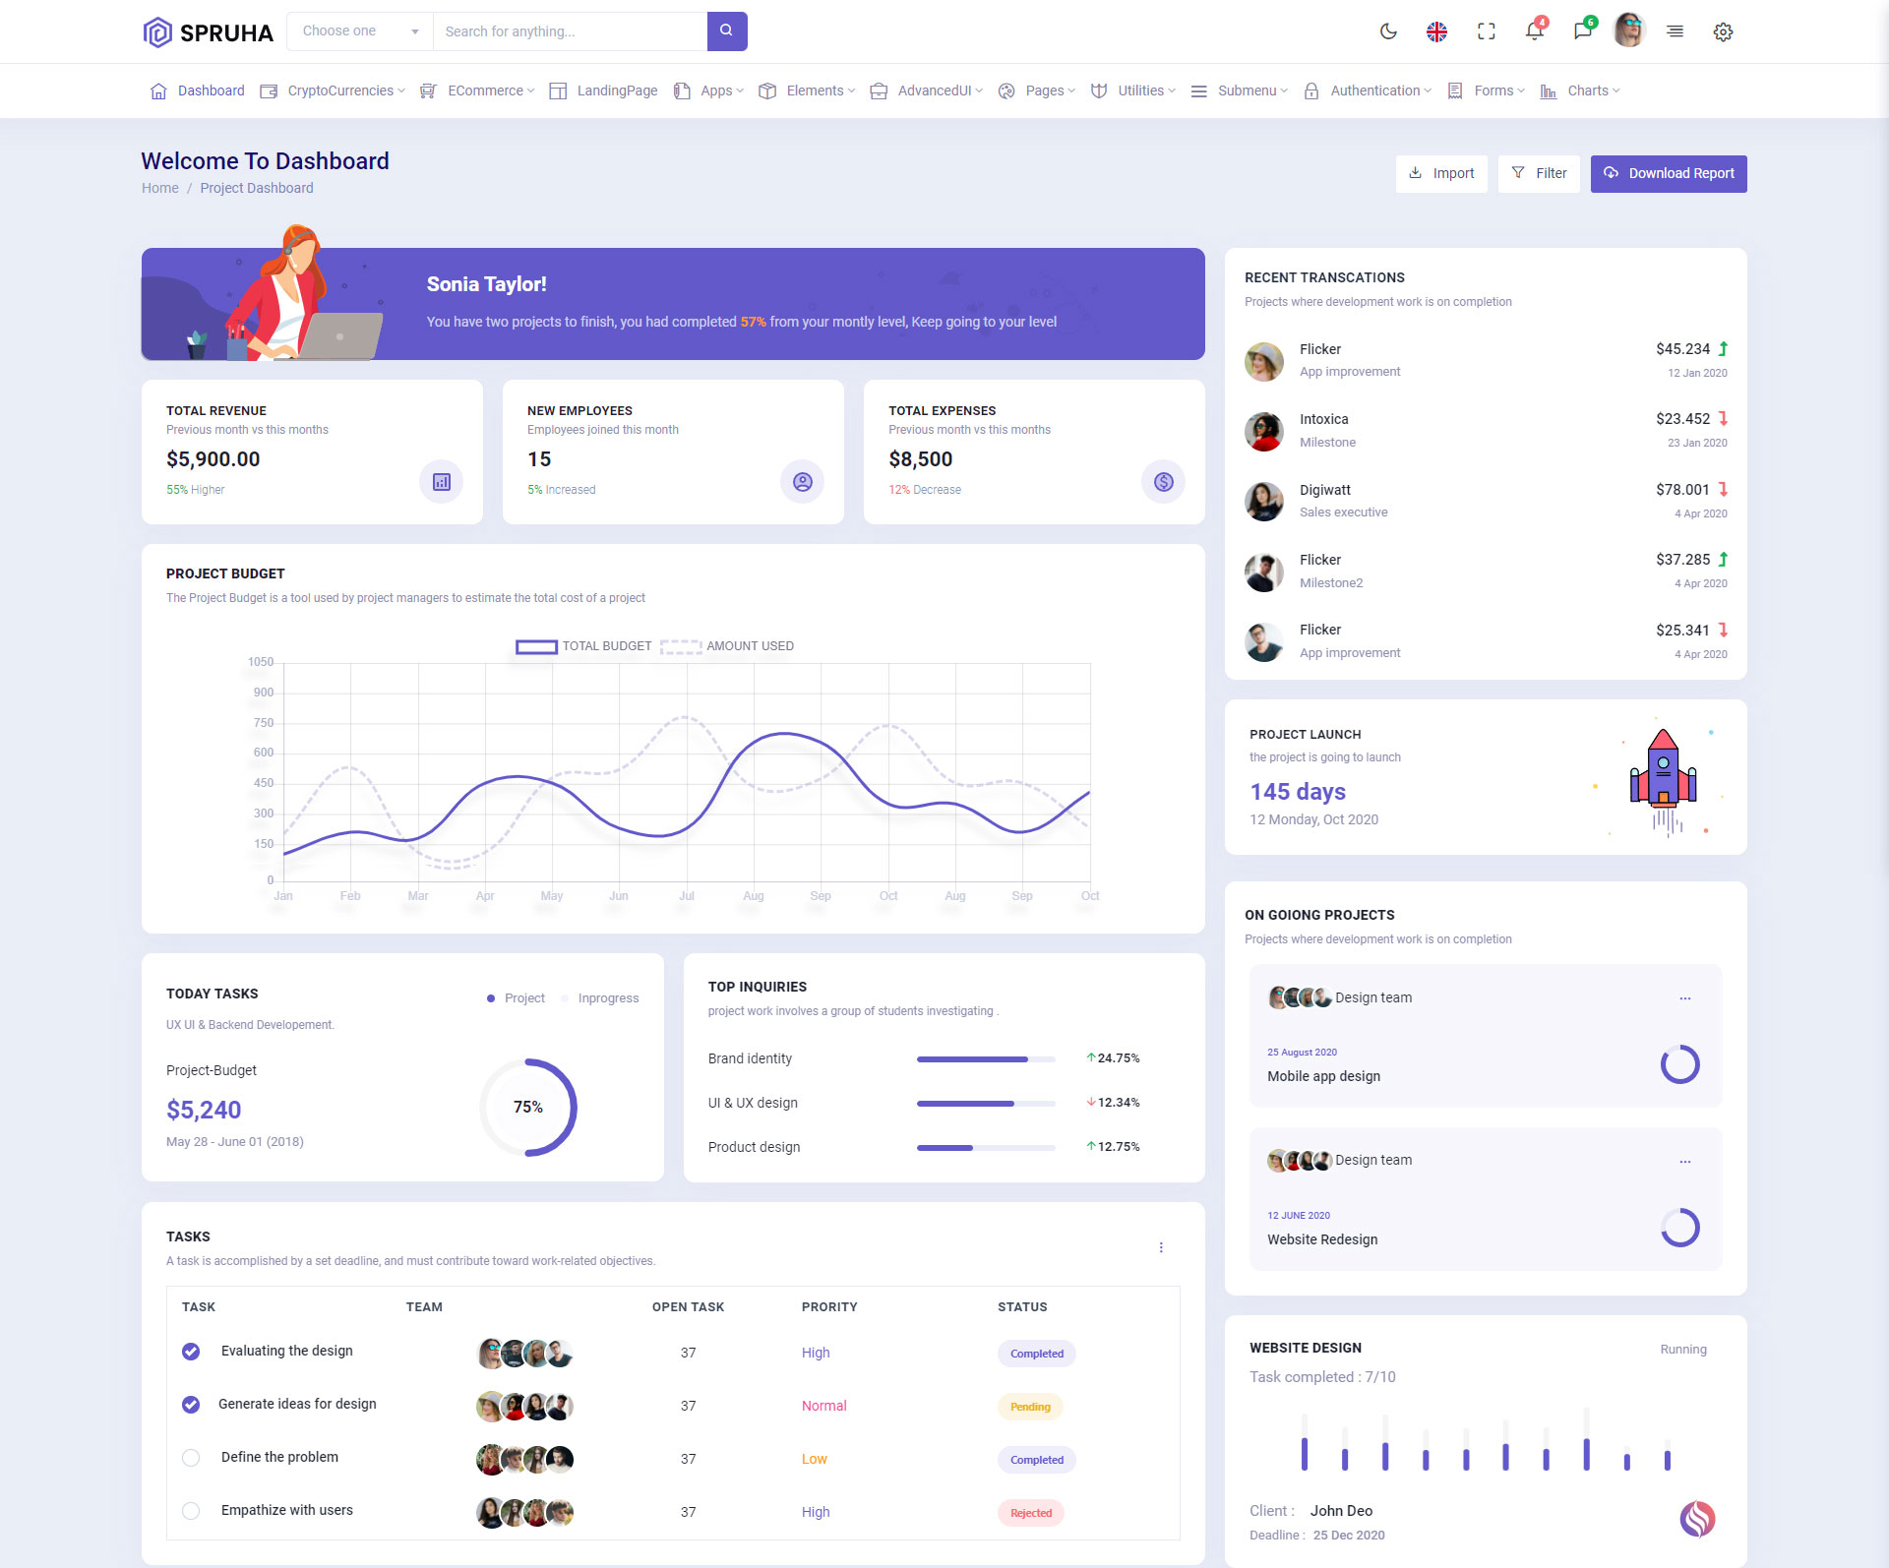Image resolution: width=1889 pixels, height=1568 pixels.
Task: Go to the Dashboard nav item
Action: point(210,90)
